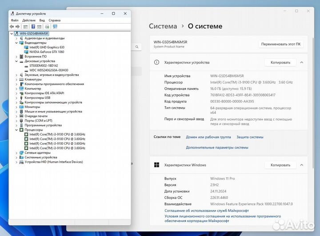
Task: Click the Встроенное ПО firmware chip icon
Action: tap(21, 56)
